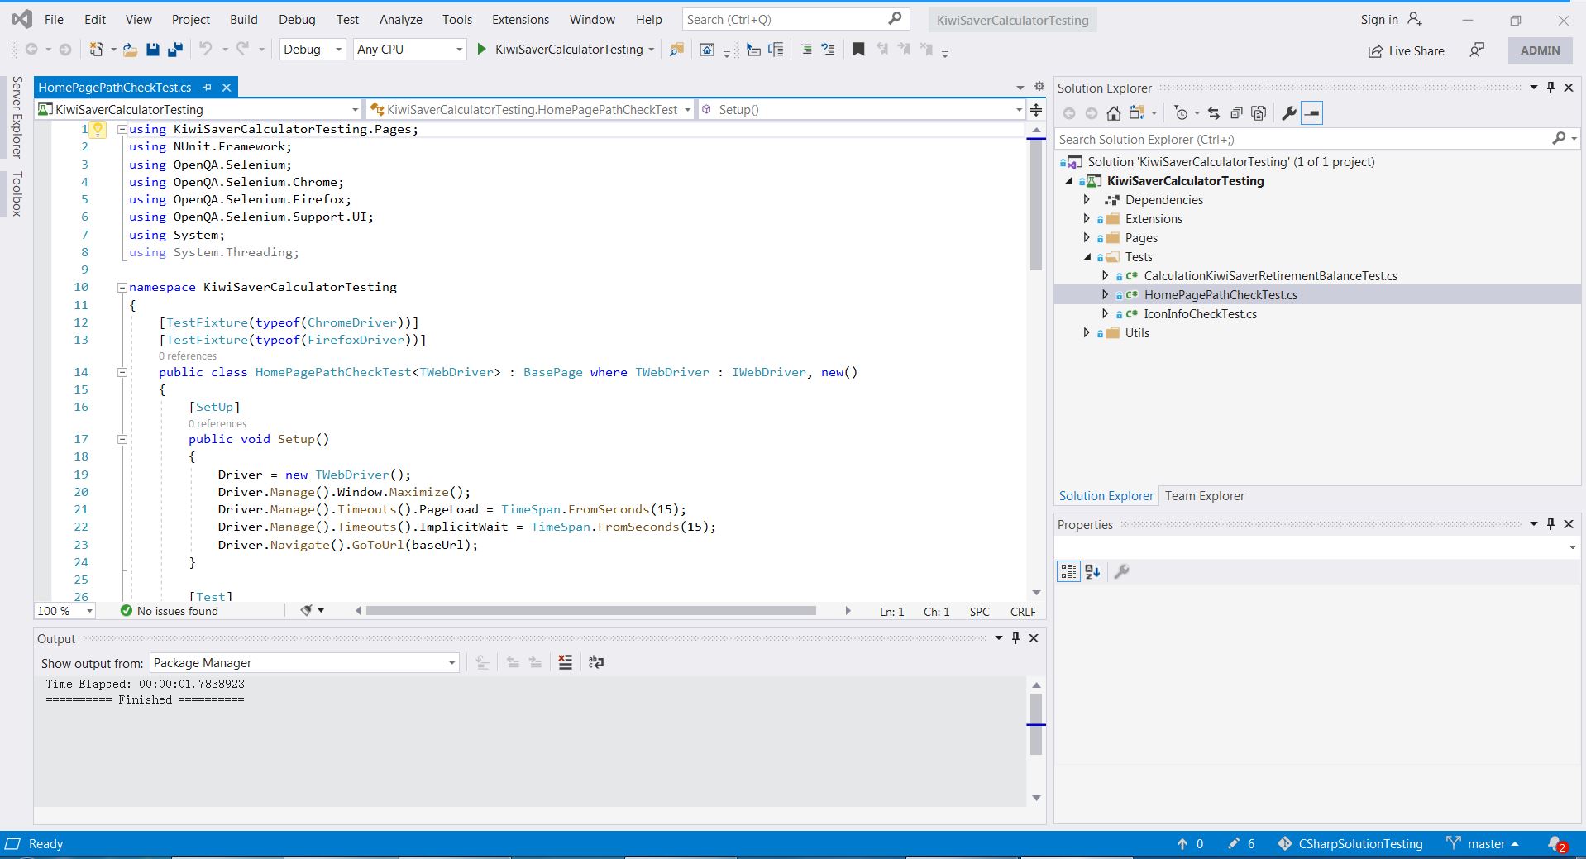Toggle Preview Selected Items in Solution Explorer

coord(1312,113)
